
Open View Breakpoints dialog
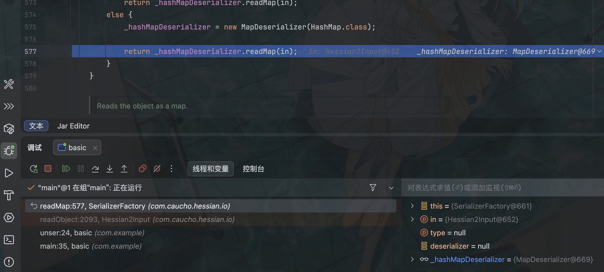coord(143,169)
